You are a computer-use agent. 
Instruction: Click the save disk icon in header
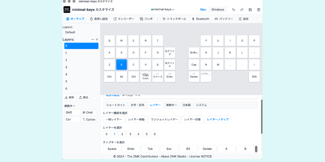point(250,9)
